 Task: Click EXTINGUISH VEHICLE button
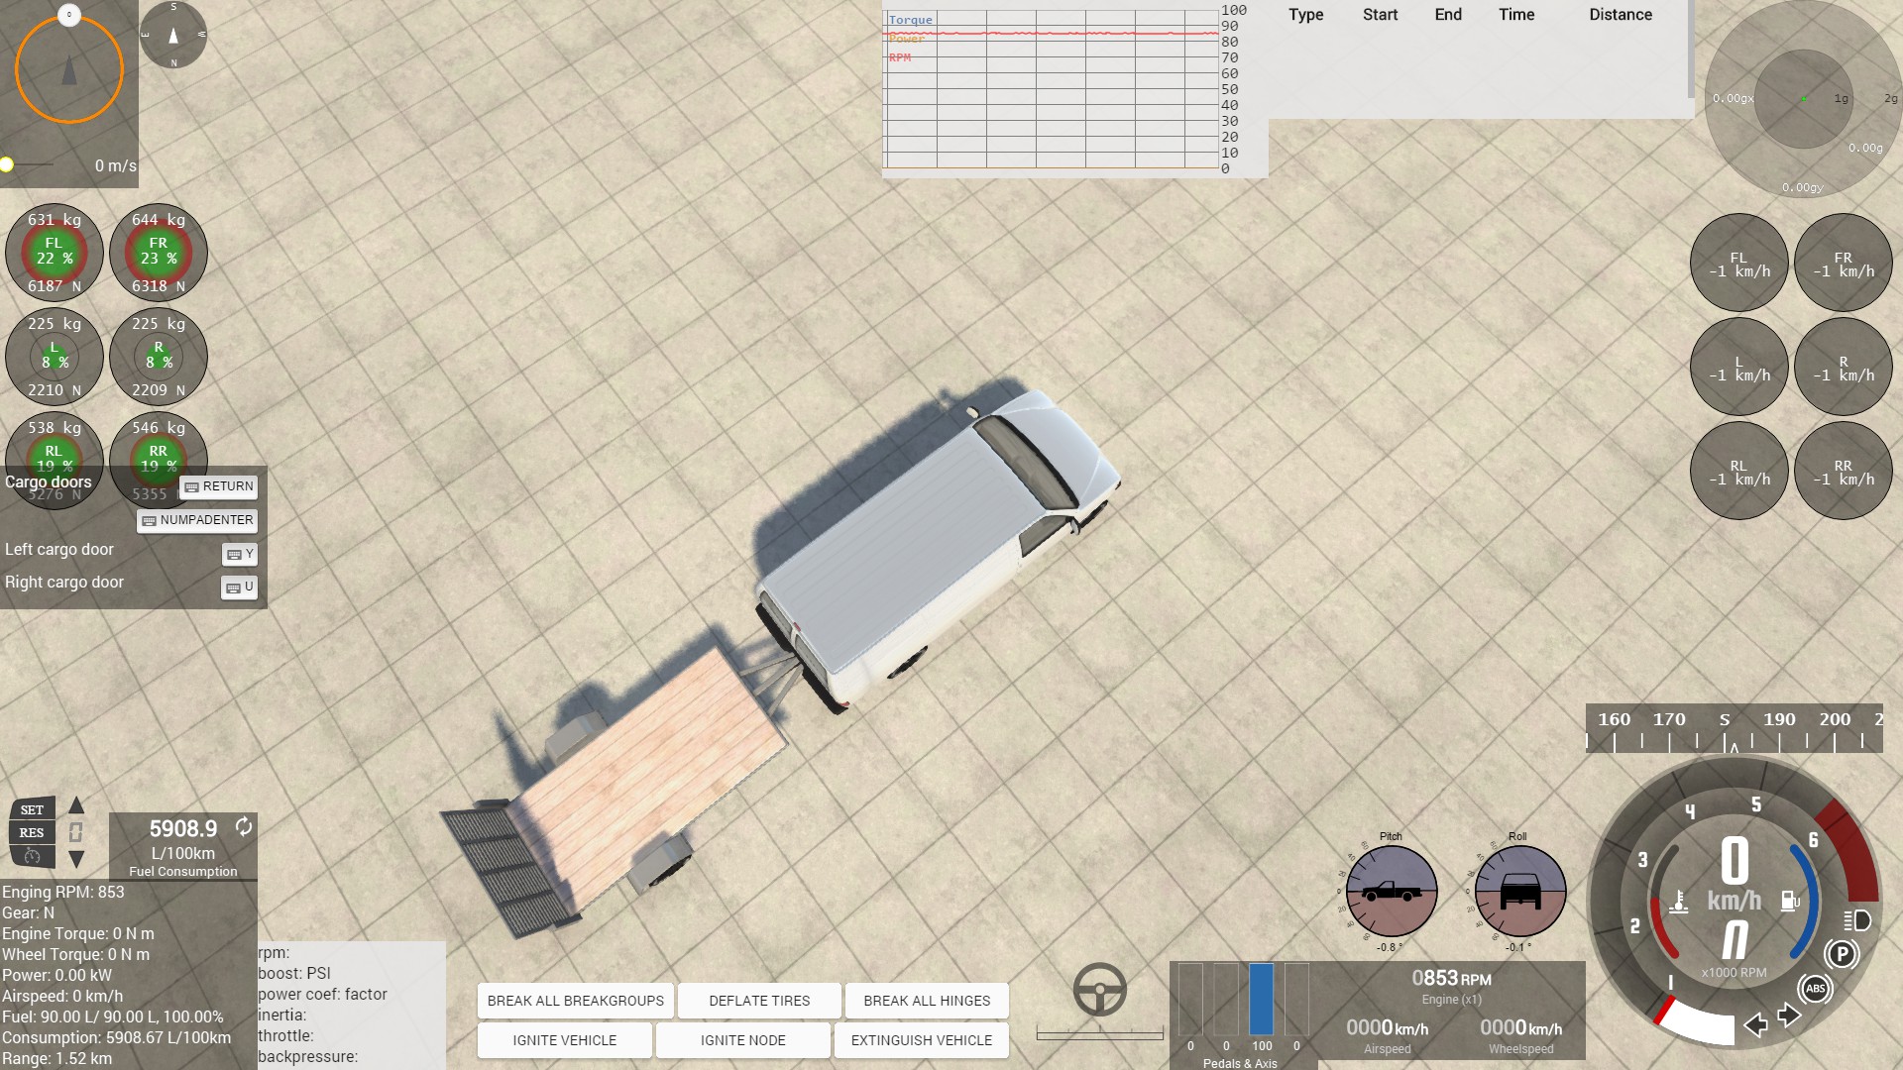922,1040
